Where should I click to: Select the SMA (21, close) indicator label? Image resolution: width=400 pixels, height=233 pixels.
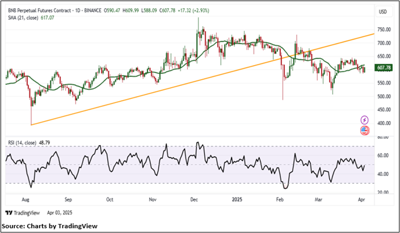(x=23, y=18)
